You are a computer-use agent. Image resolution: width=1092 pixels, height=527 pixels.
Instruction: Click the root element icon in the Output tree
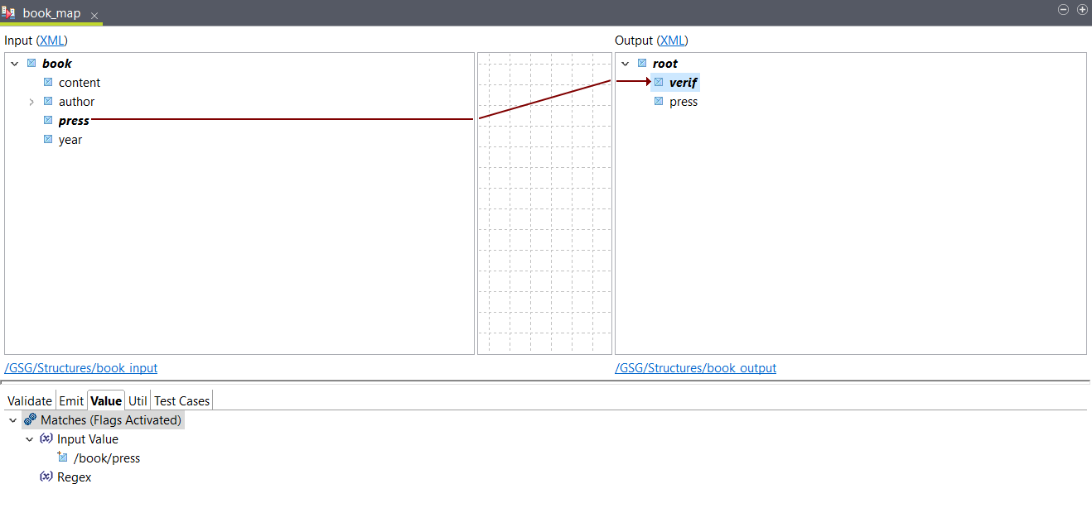click(x=642, y=63)
